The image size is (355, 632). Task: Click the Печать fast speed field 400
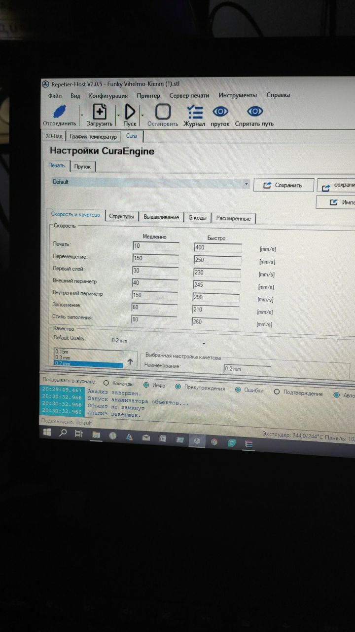[x=218, y=247]
